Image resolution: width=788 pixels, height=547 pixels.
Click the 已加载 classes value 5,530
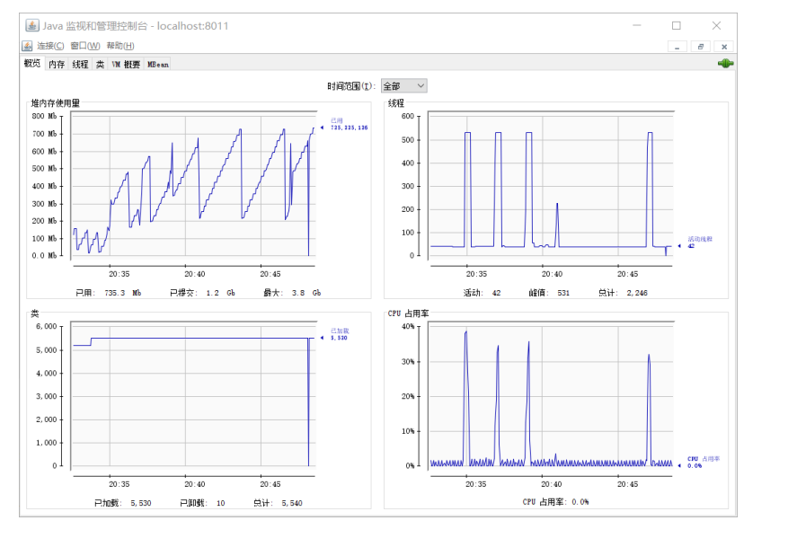(141, 503)
